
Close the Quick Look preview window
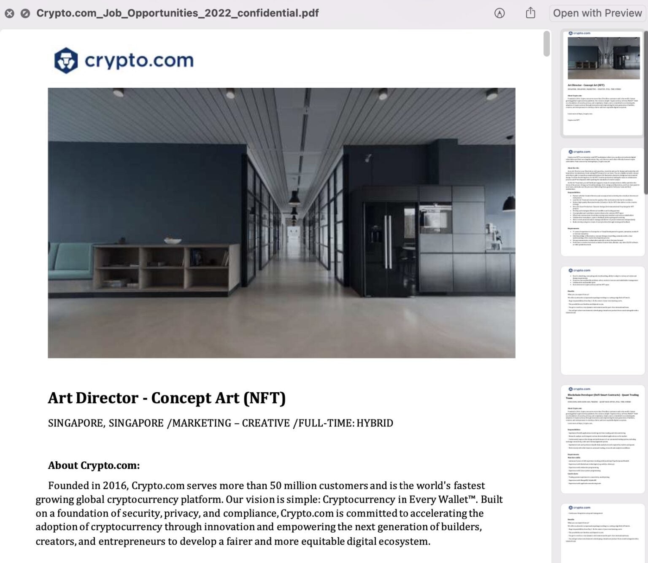point(9,13)
